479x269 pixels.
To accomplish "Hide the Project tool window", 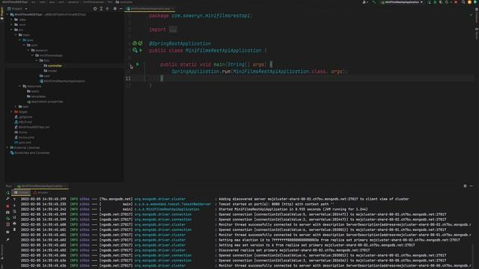I will click(121, 9).
